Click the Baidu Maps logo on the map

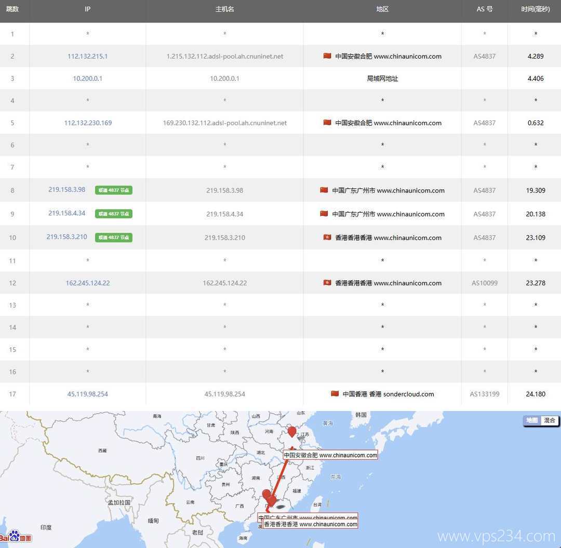pyautogui.click(x=16, y=536)
